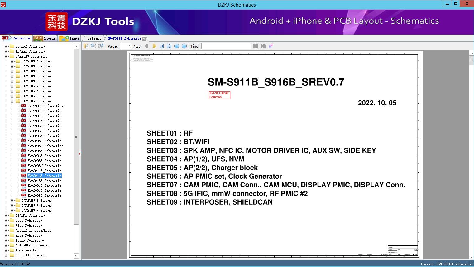Zoom out with the minus icon
Viewport: 474px width, 267px height.
(177, 46)
